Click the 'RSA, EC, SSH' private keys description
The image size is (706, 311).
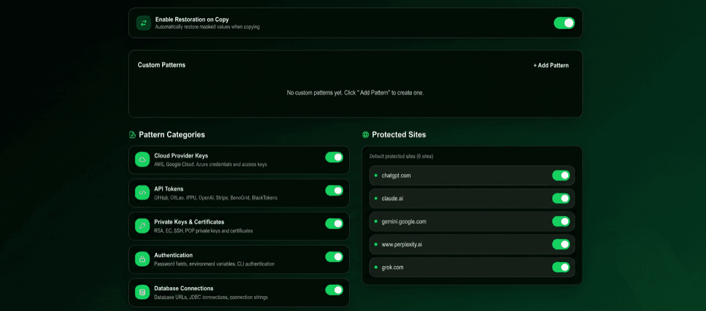coord(203,231)
